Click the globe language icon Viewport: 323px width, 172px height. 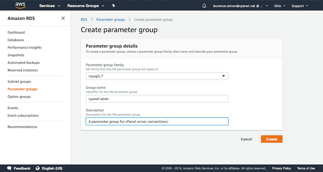pyautogui.click(x=37, y=168)
